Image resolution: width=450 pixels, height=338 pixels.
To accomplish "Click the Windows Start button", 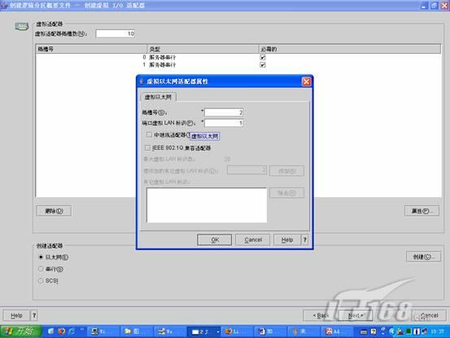I will [20, 331].
